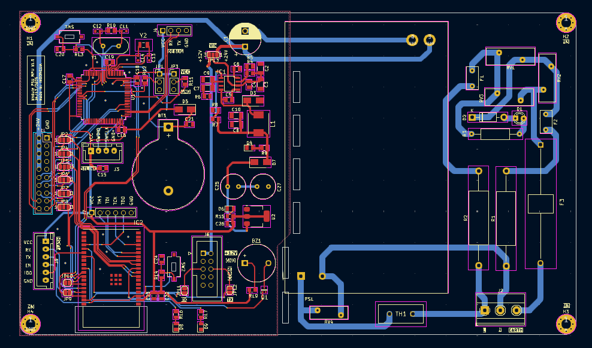The height and width of the screenshot is (348, 592).
Task: Select the Q1 transistor footprint
Action: coord(264,290)
